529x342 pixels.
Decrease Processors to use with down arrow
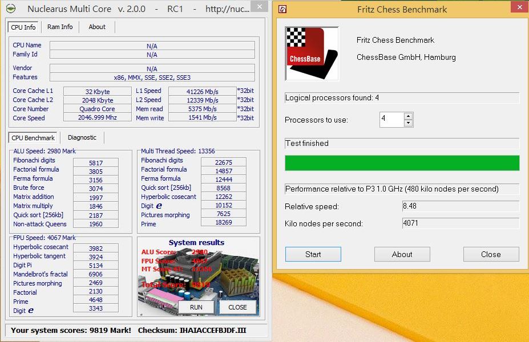coord(408,123)
